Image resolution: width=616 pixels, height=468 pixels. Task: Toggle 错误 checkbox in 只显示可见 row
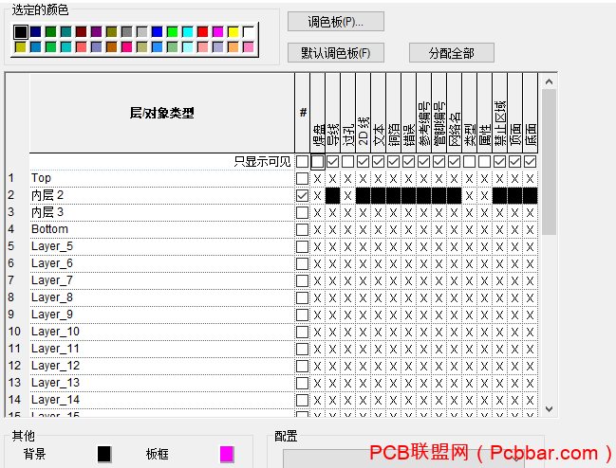coord(408,161)
